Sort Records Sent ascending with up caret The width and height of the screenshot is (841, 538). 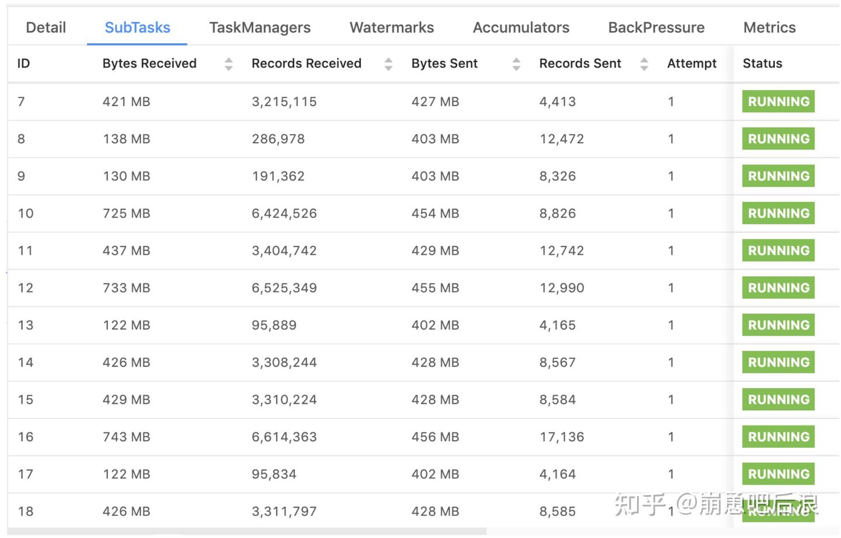pos(644,60)
